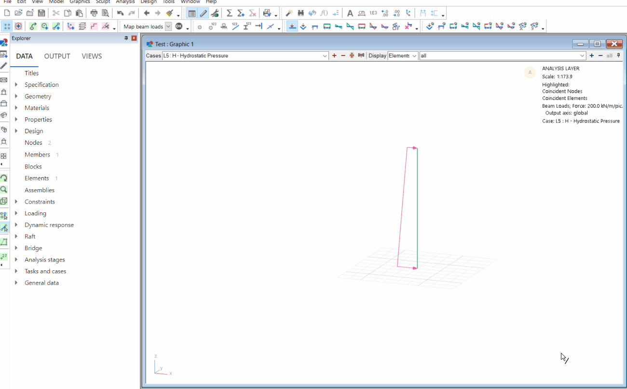Open the Cases dropdown list
This screenshot has height=389, width=627.
click(x=325, y=56)
